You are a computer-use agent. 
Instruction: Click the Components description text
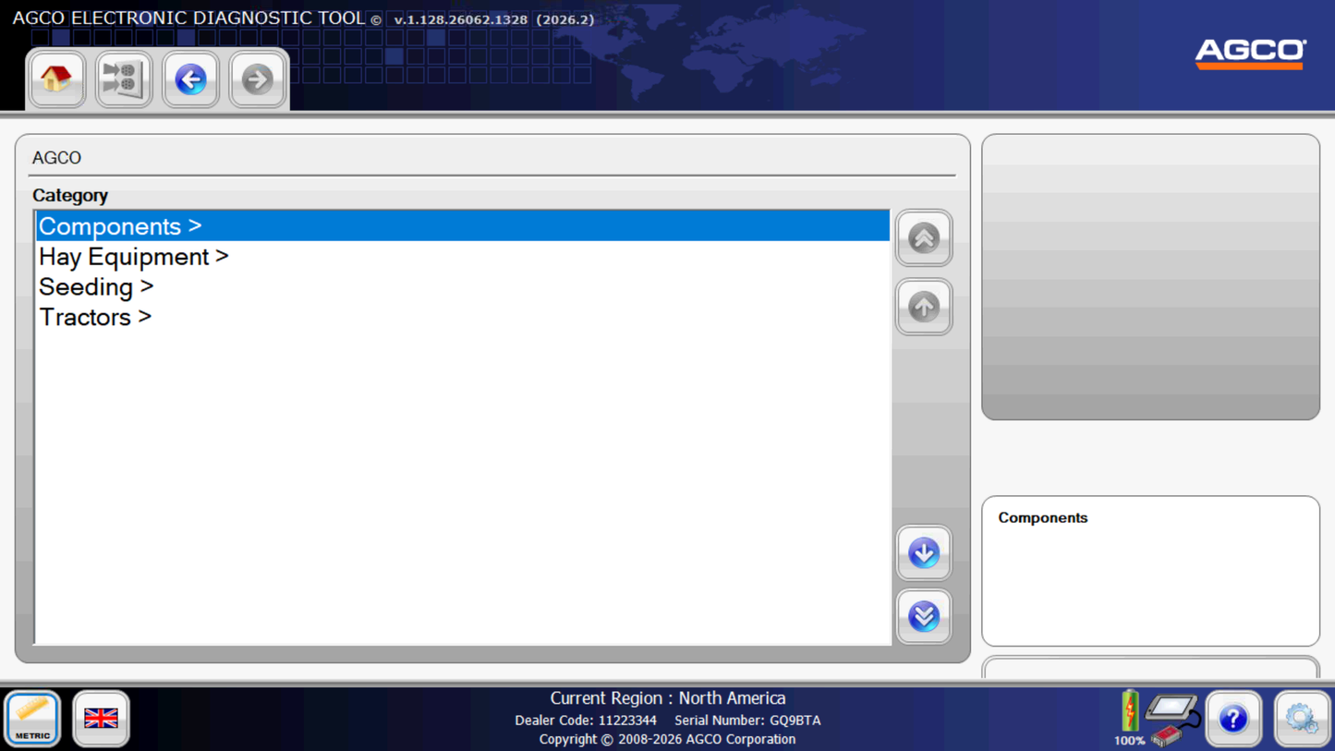1043,517
